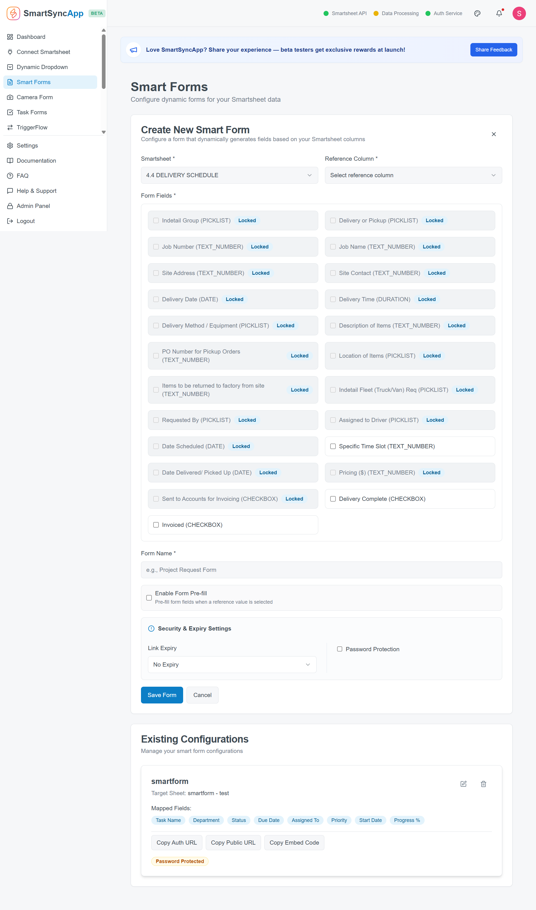Click the Form Name input field
Screen dimensions: 536x910
321,570
